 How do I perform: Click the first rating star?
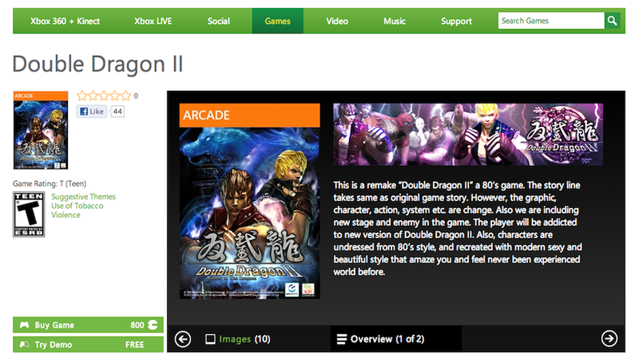click(82, 96)
